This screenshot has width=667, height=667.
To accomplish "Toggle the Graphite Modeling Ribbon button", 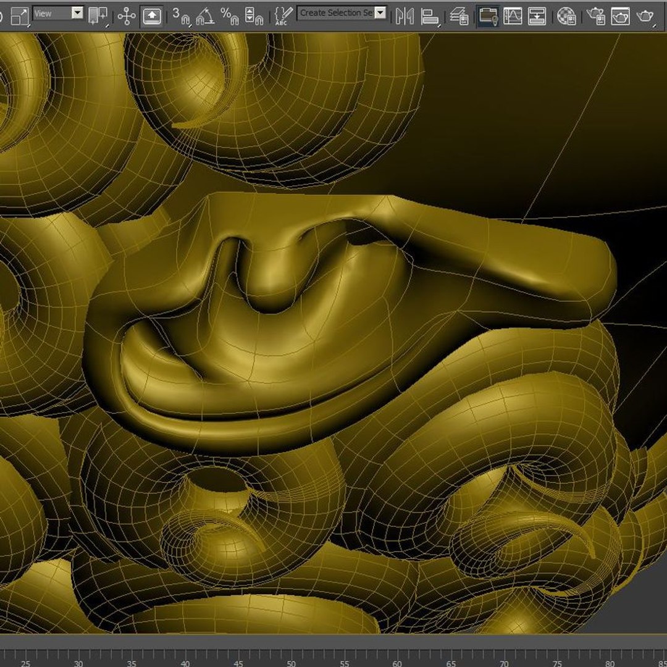I will [488, 16].
